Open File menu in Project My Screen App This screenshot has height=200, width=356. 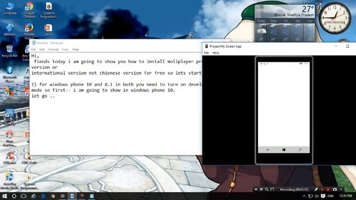click(x=206, y=53)
